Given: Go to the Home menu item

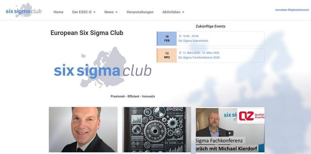Looking at the screenshot, I should click(x=58, y=12).
